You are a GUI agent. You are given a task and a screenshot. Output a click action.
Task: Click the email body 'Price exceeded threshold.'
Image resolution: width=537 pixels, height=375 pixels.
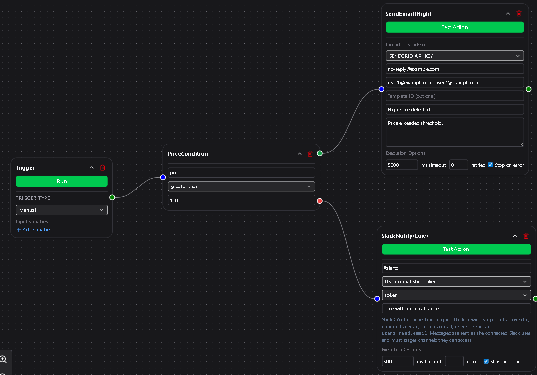pyautogui.click(x=455, y=132)
